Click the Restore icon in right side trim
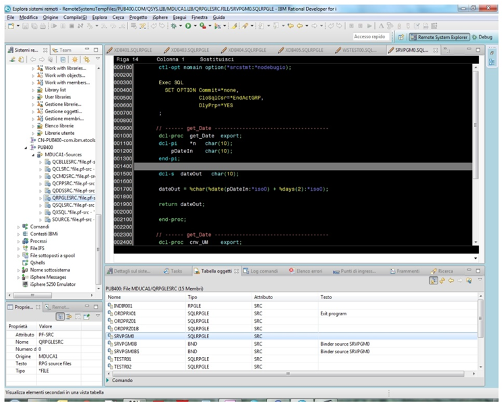 coord(492,53)
